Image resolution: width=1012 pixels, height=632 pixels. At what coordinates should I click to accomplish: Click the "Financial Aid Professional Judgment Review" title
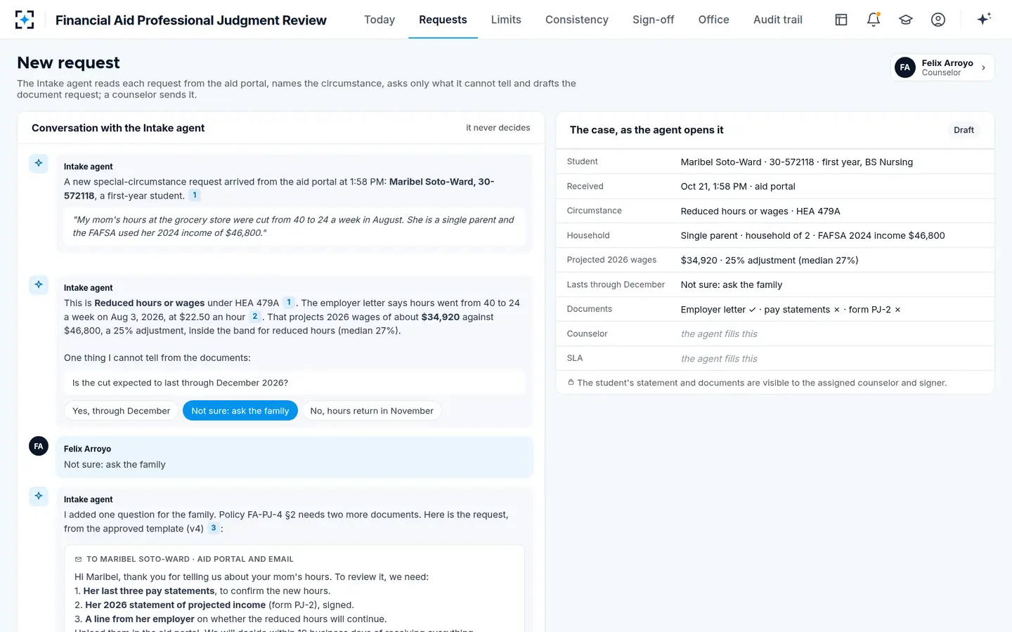(191, 20)
